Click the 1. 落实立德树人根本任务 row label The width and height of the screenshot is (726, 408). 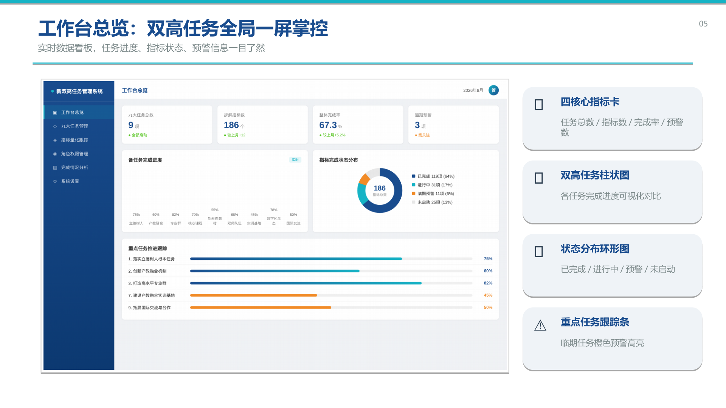151,259
